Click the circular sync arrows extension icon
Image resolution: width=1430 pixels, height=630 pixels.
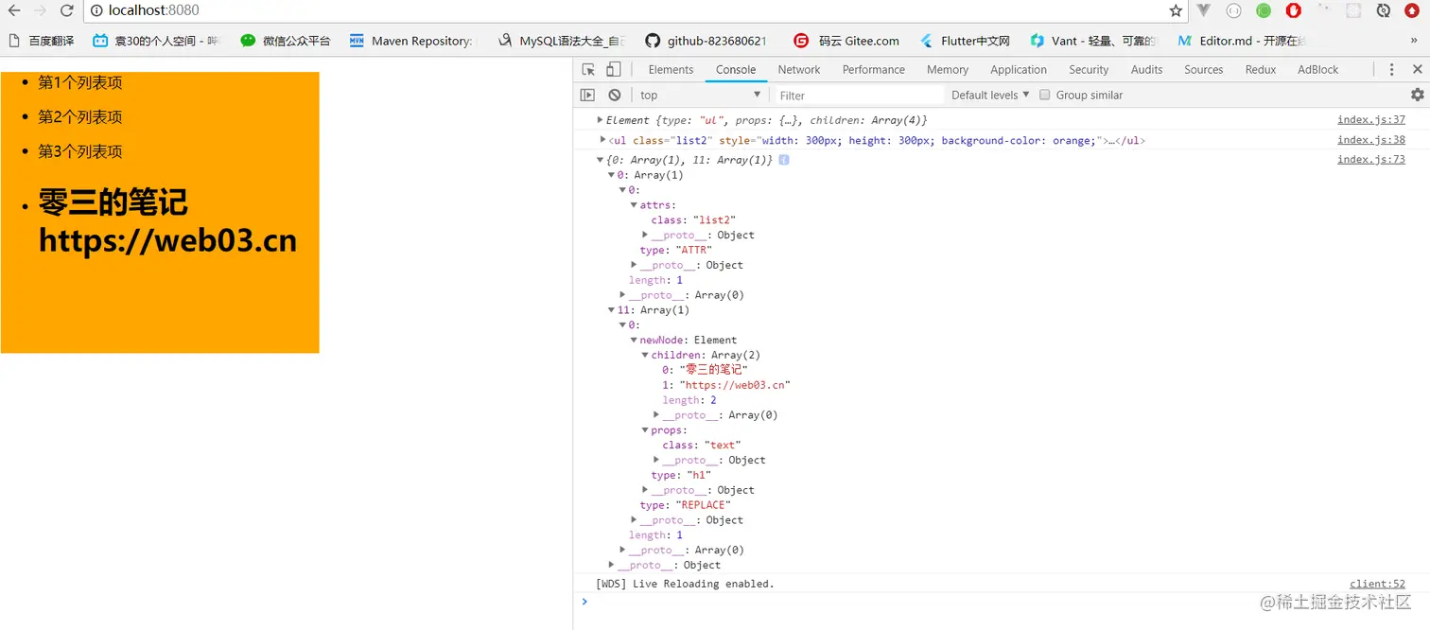click(1384, 10)
